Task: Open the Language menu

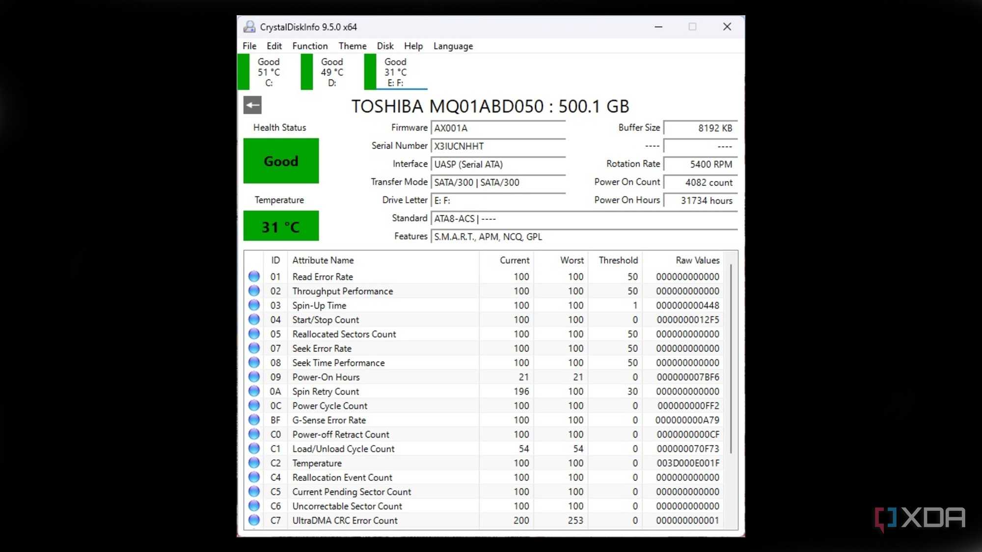Action: (x=453, y=46)
